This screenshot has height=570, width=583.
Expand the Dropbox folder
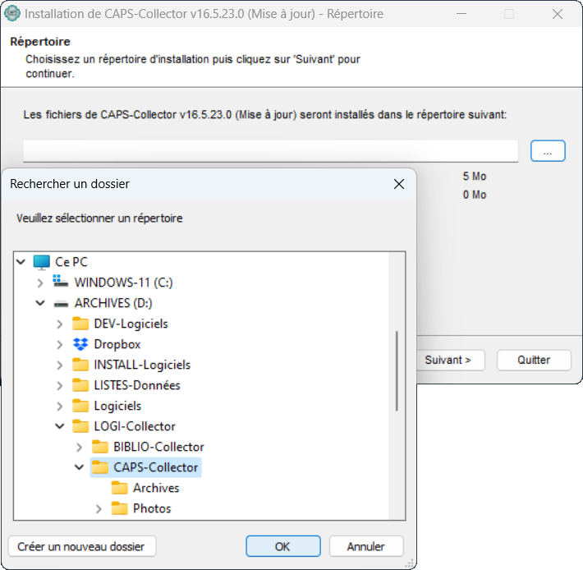pos(59,345)
